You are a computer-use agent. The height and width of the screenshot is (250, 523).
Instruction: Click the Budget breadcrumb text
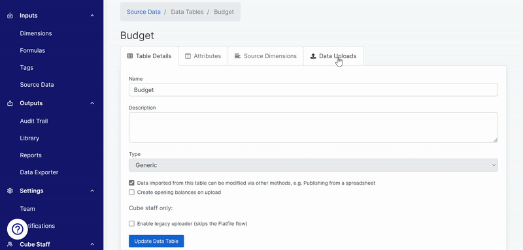point(224,12)
